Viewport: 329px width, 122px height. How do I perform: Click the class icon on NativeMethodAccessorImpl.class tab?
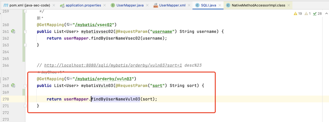(228, 5)
